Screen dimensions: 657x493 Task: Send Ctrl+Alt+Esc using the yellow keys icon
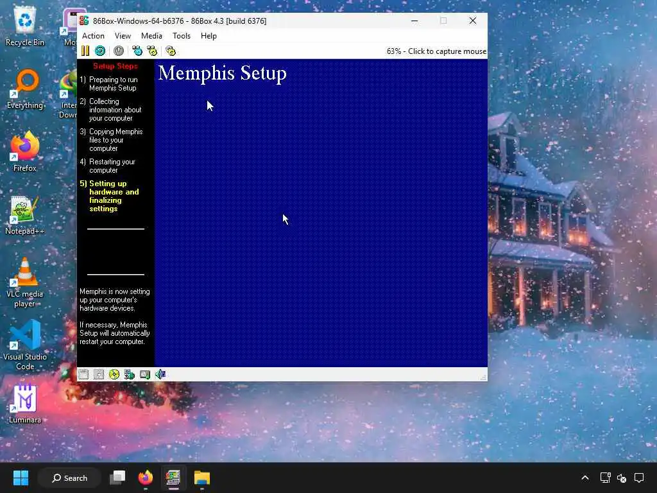[152, 51]
